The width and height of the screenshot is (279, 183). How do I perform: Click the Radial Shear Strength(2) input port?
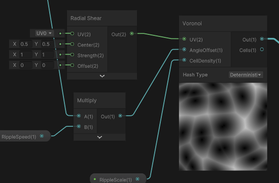coord(72,55)
